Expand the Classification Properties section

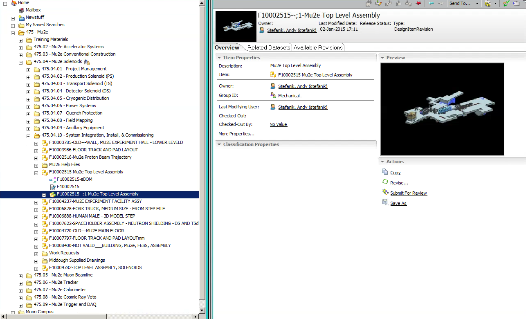(x=219, y=144)
